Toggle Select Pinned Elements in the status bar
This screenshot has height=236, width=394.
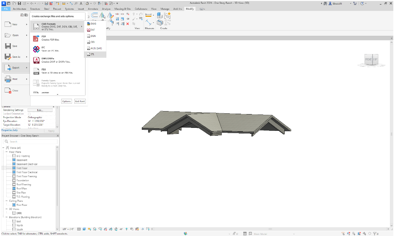(x=354, y=233)
